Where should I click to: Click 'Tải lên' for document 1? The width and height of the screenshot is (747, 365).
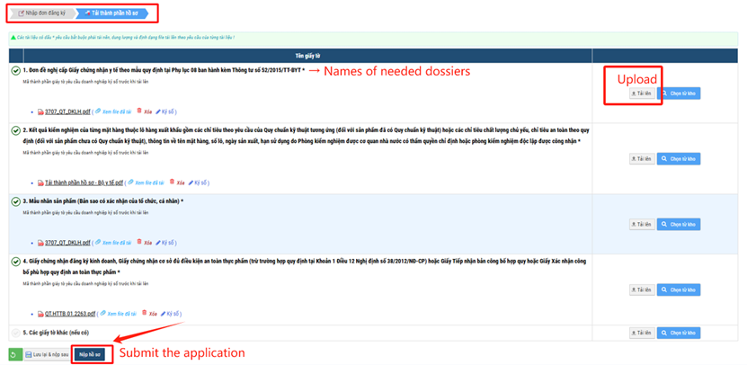[642, 93]
